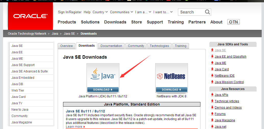Click Java JDK DOWNLOAD button
The width and height of the screenshot is (264, 129).
pyautogui.click(x=103, y=90)
